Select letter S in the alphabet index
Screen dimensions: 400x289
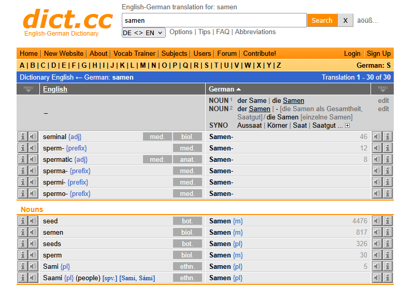207,66
